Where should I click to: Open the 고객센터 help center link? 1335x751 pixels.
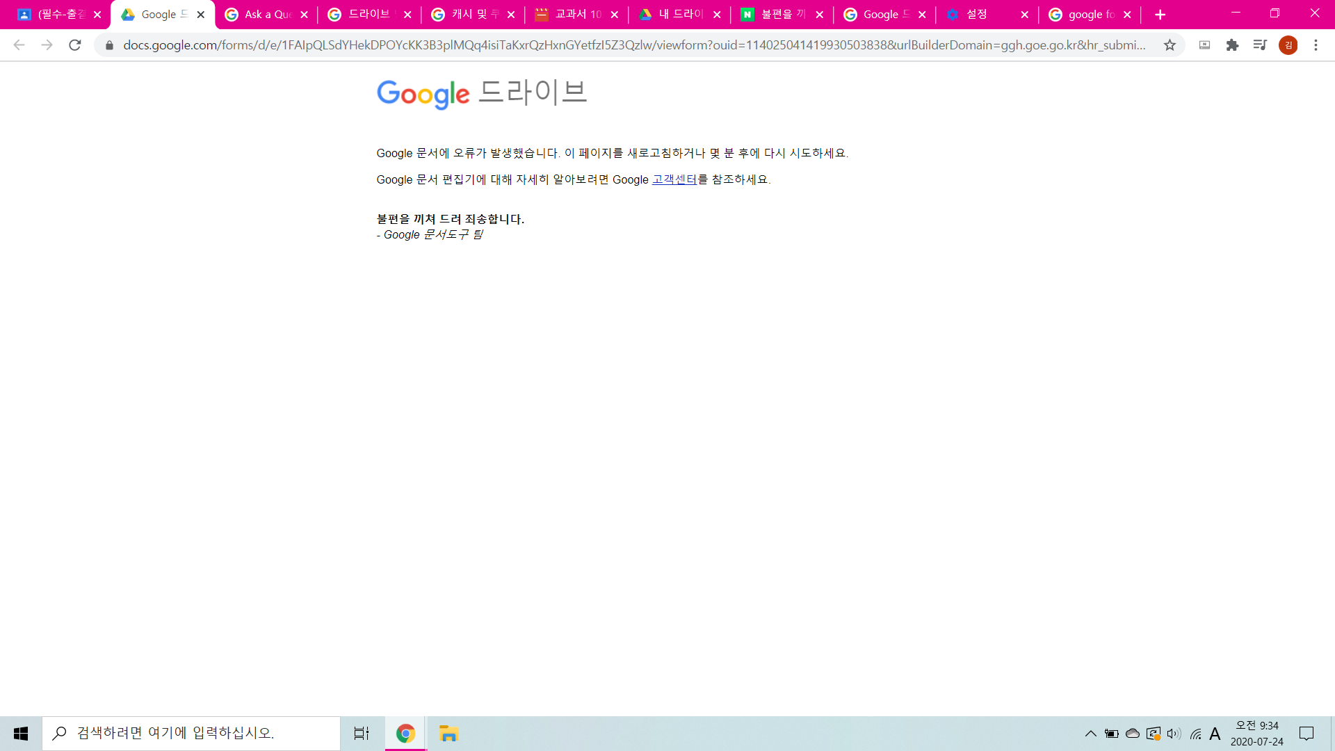[x=674, y=179]
